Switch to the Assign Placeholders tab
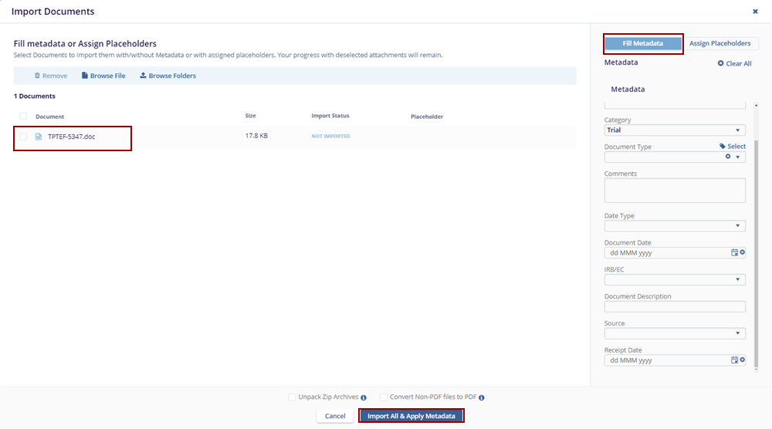 [720, 43]
